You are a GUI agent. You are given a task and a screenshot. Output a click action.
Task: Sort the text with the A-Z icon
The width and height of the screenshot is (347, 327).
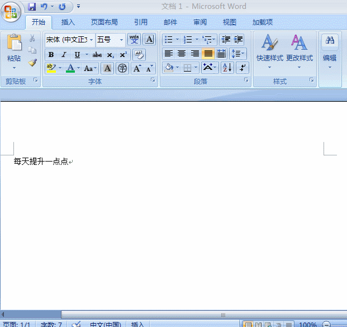227,68
